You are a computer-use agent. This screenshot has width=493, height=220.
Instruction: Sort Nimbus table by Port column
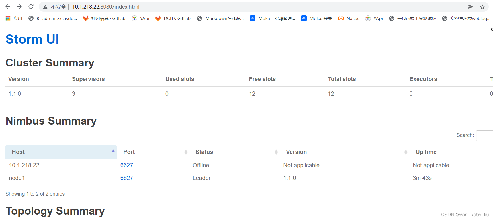coord(154,152)
